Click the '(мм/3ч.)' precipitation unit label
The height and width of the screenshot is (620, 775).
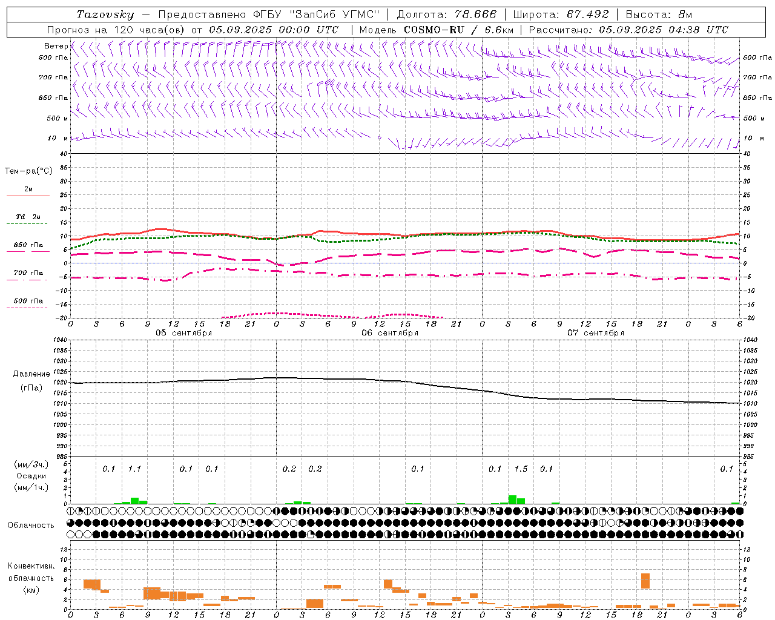pos(31,464)
